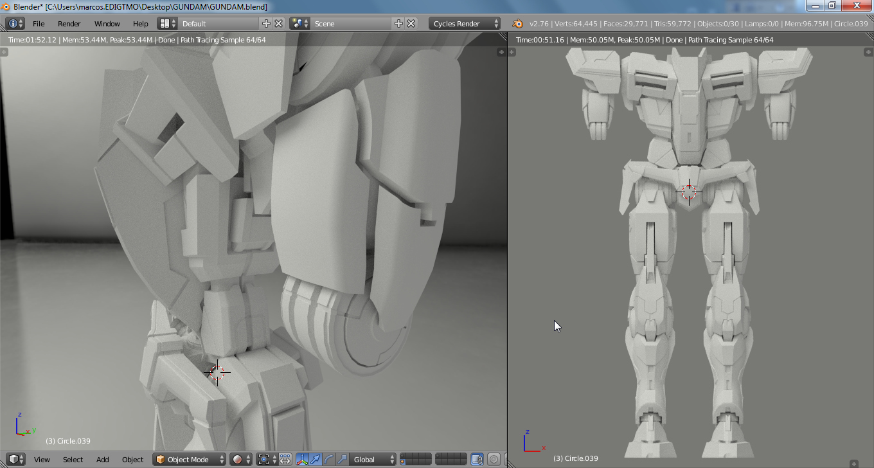
Task: Open the Select menu in 3D viewport header
Action: pos(73,460)
